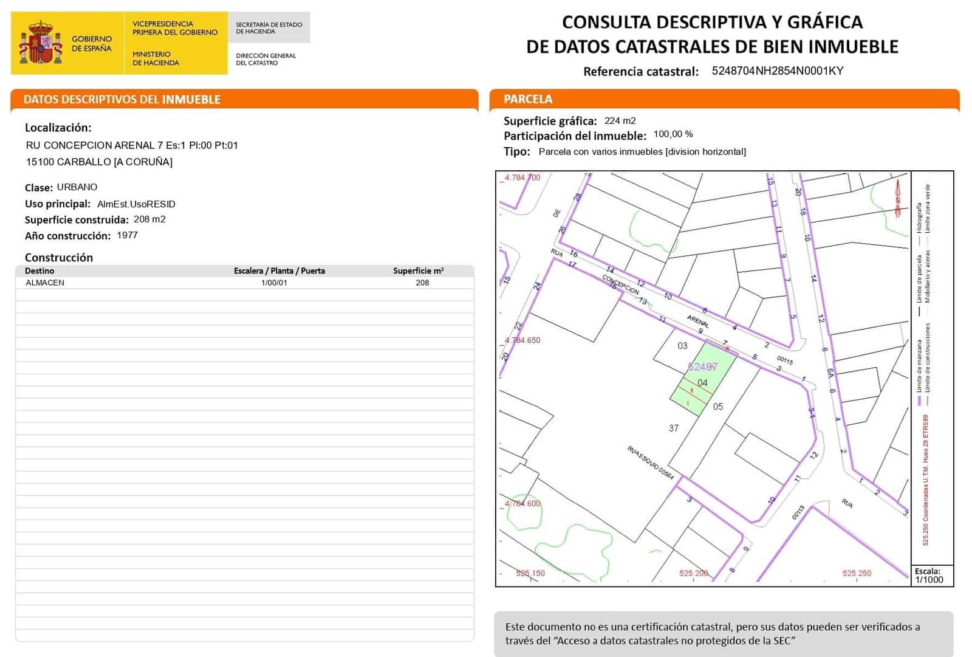Select the Destino column header
The image size is (972, 657).
(39, 271)
